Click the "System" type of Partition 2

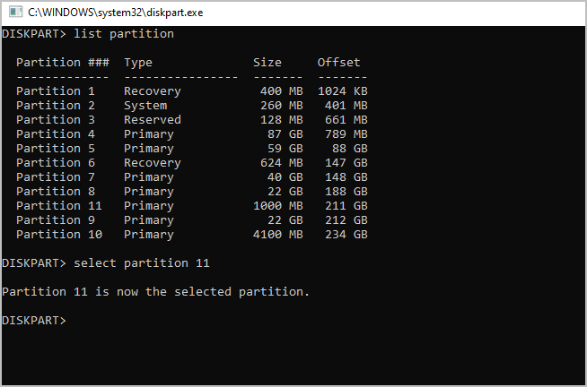[145, 106]
